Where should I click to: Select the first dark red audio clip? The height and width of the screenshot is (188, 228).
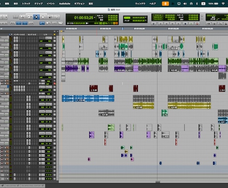coord(94,89)
